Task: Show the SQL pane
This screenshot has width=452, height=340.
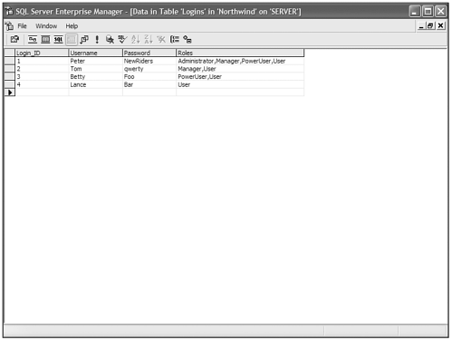Action: tap(58, 39)
